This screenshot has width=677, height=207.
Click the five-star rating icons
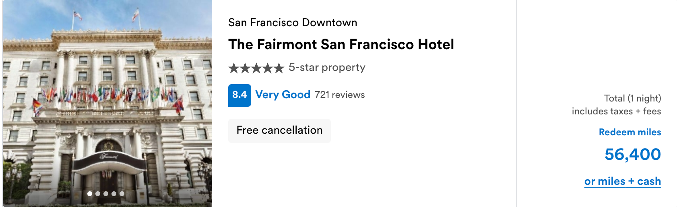256,68
